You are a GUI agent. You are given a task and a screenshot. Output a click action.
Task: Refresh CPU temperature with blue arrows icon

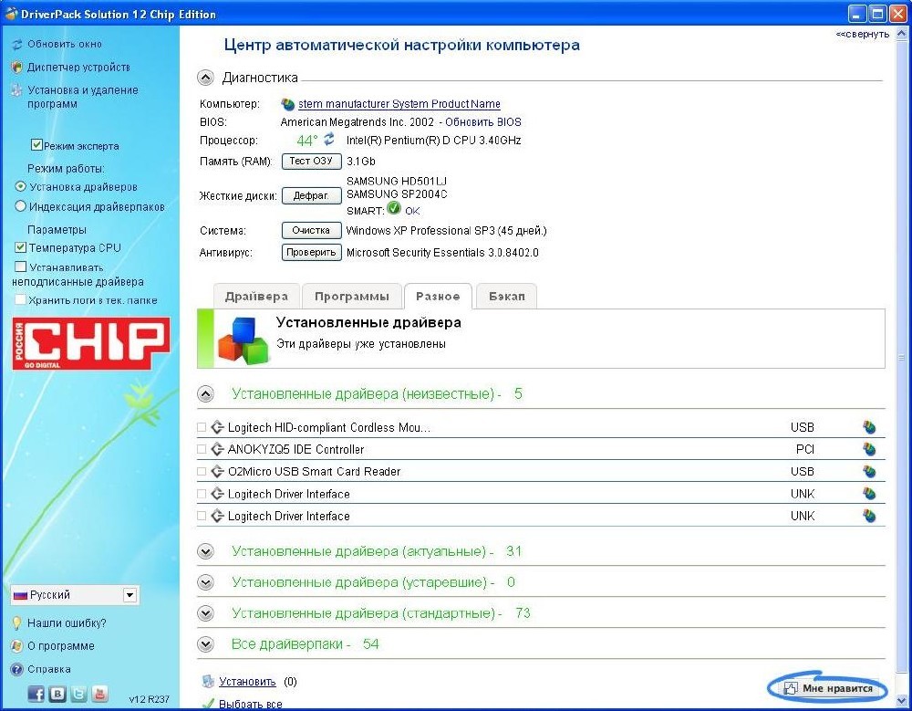point(329,139)
